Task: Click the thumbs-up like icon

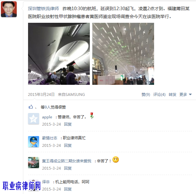Action: (x=31, y=107)
